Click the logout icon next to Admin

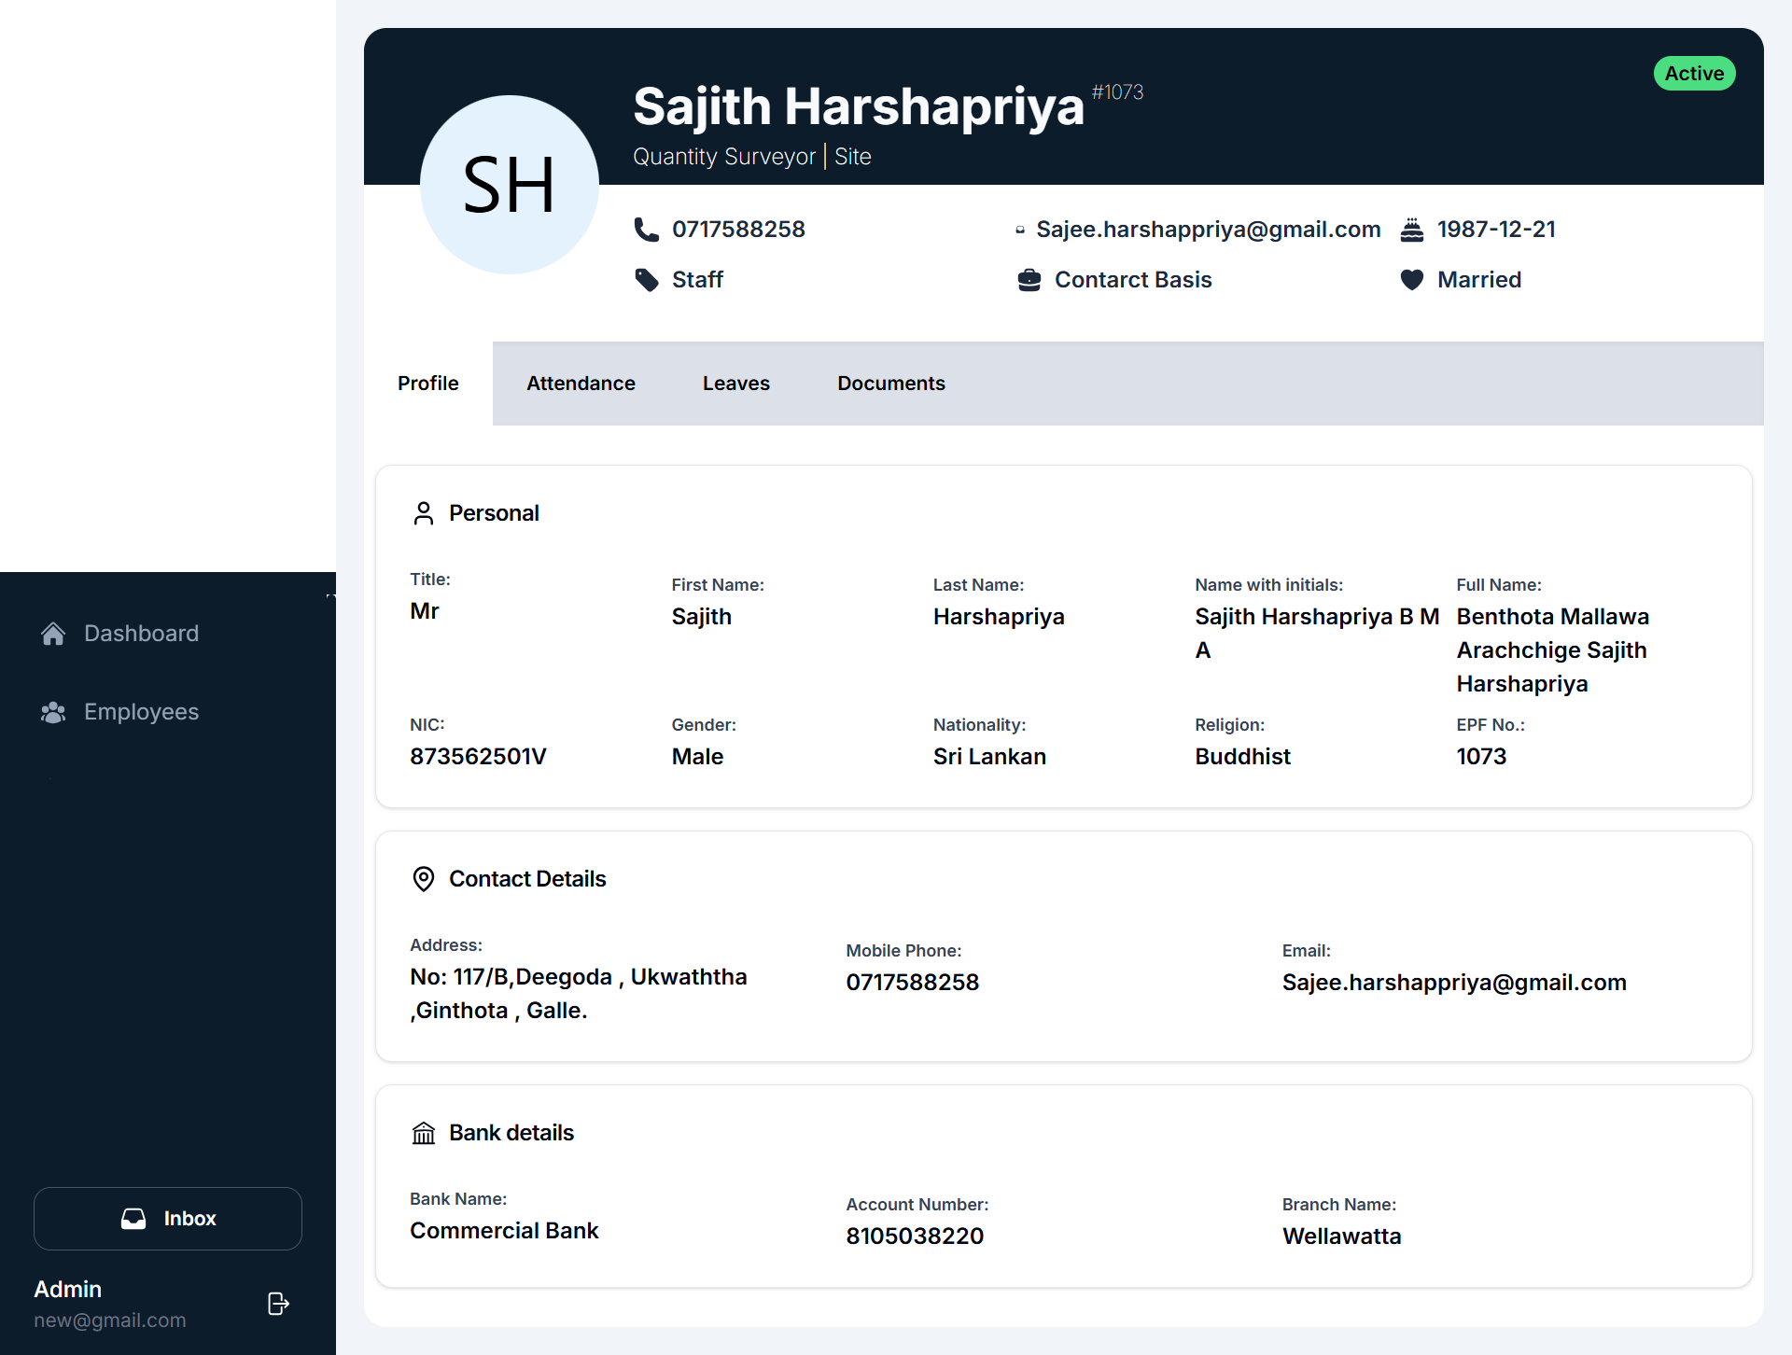[x=277, y=1304]
